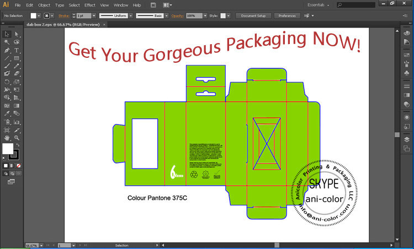Open the fill color dropdown in control bar

(x=39, y=16)
